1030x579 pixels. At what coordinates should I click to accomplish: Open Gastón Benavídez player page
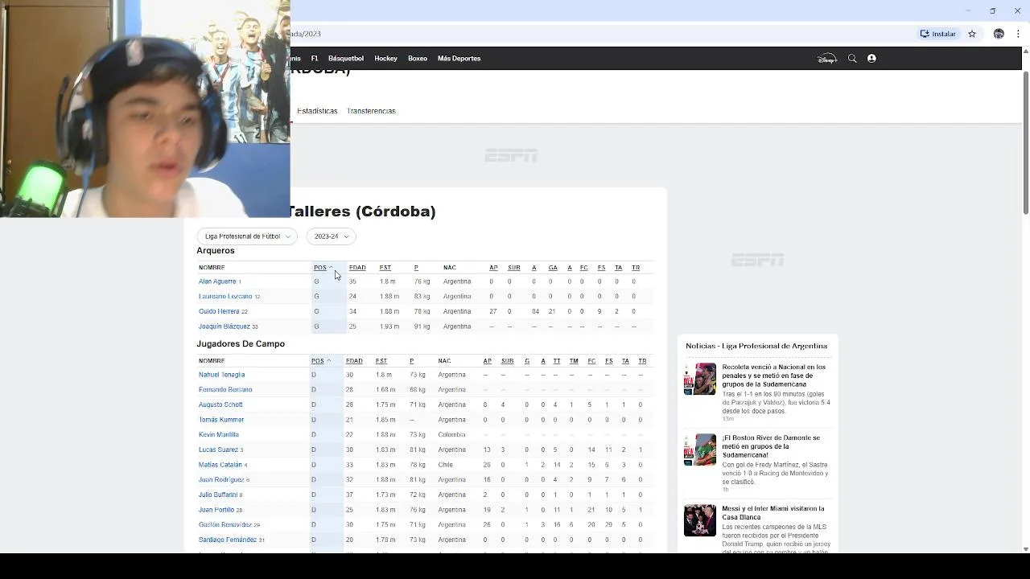(x=225, y=525)
